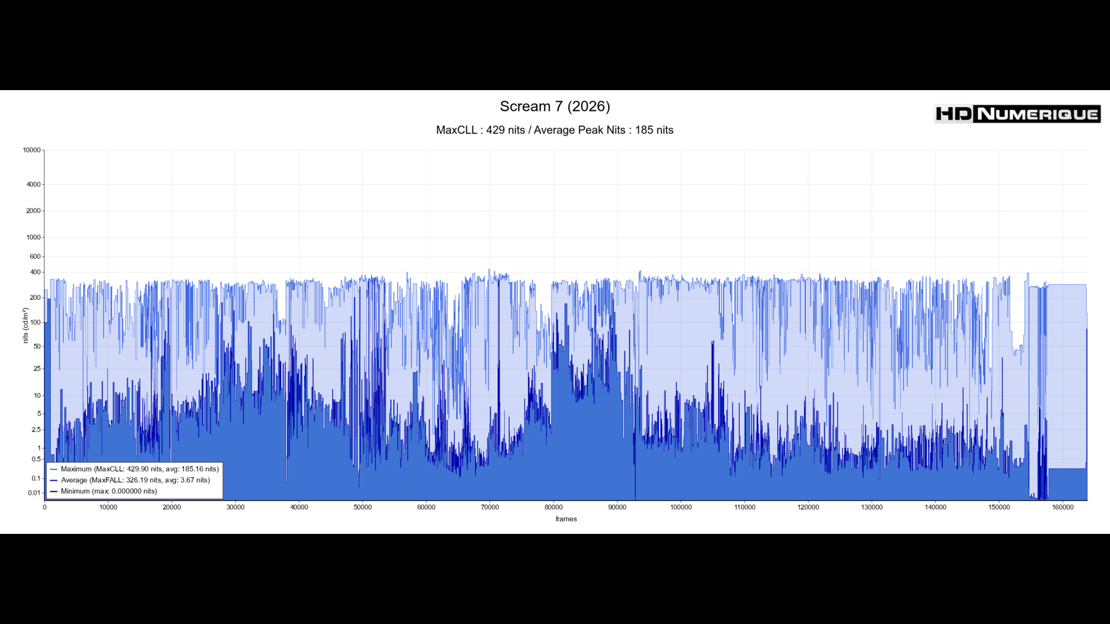Click the x-axis tick label 50000
Viewport: 1110px width, 624px height.
(x=362, y=507)
